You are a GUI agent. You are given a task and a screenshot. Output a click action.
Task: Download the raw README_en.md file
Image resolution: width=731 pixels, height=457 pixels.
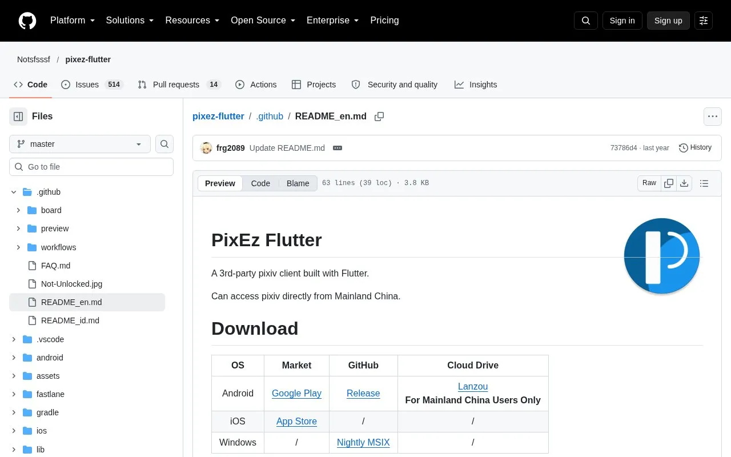coord(684,183)
